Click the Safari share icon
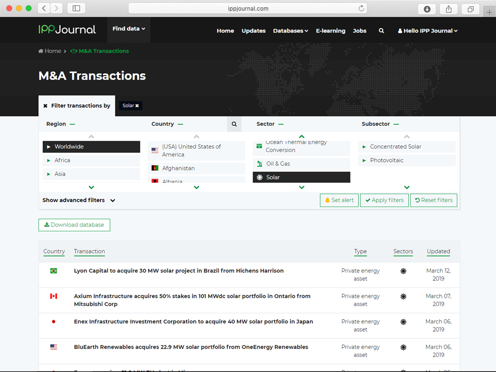This screenshot has width=496, height=372. (448, 9)
